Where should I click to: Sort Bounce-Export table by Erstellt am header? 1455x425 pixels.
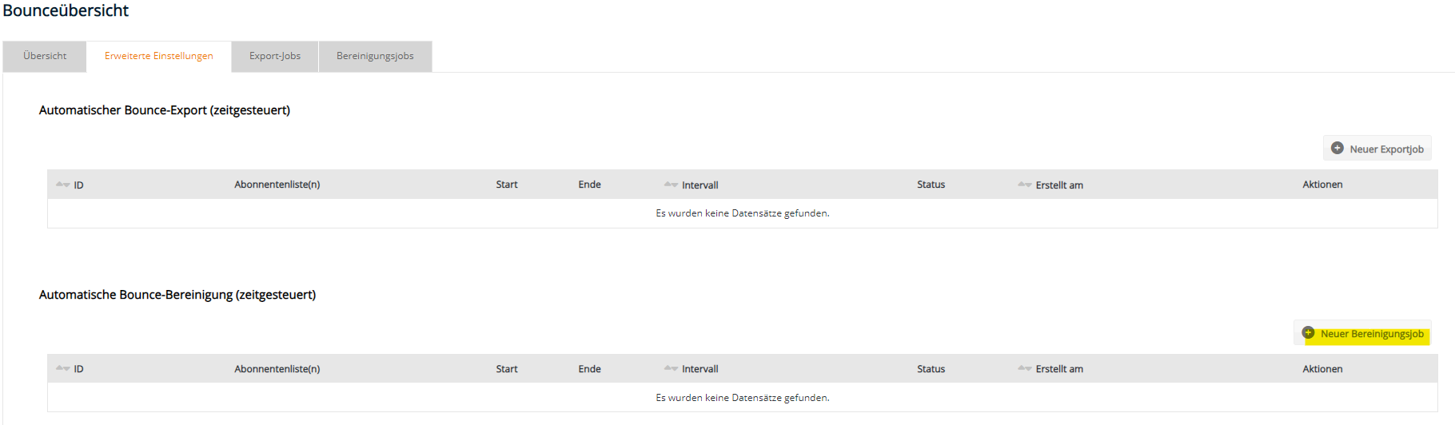tap(1059, 185)
